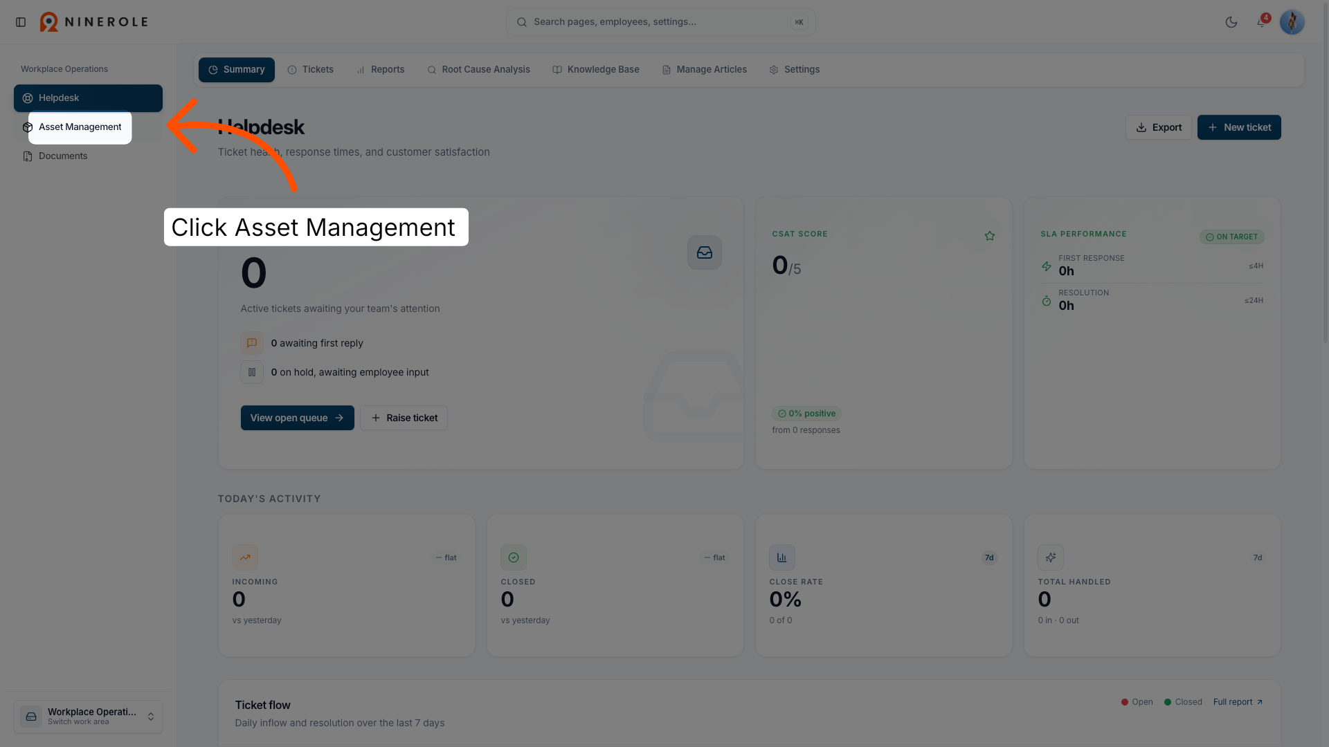This screenshot has height=747, width=1329.
Task: Click the Incoming trend arrow icon
Action: 245,557
